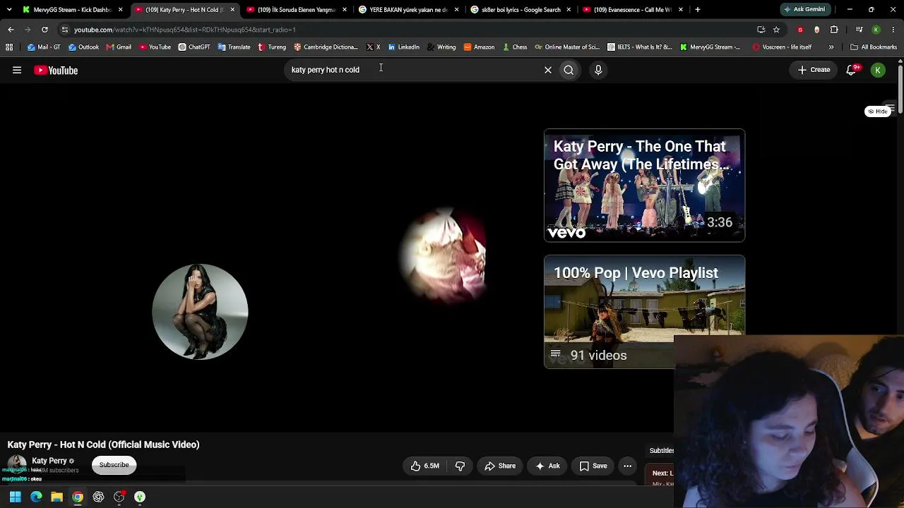
Task: Open the YouTube guide hamburger menu
Action: [x=17, y=70]
